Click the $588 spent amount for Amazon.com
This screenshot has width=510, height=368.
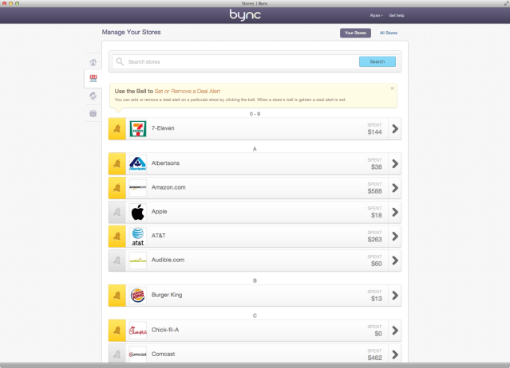[x=374, y=191]
